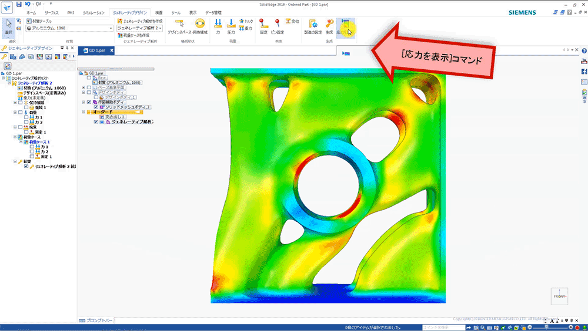Screen dimensions: 588x331
Task: Collapse the 荷重 tree node
Action: [15, 112]
